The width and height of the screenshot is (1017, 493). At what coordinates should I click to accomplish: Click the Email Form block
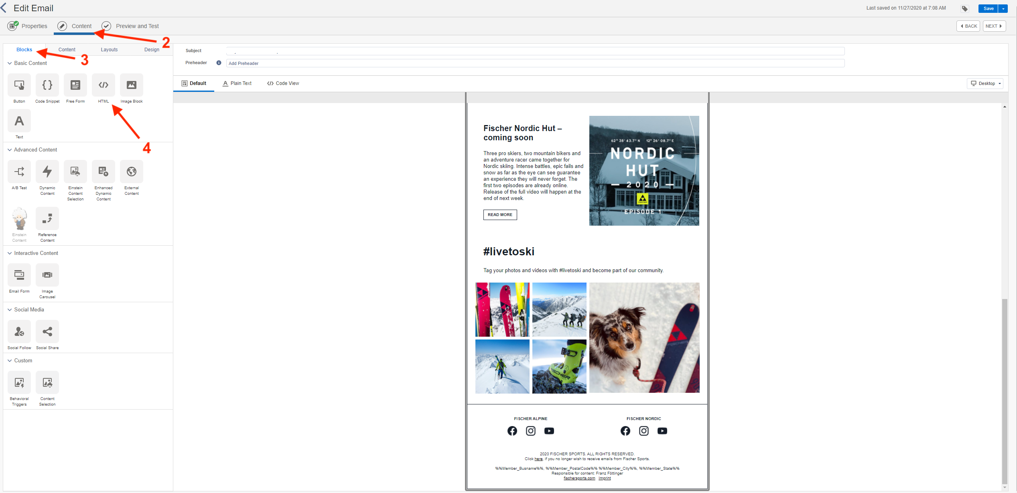tap(19, 275)
